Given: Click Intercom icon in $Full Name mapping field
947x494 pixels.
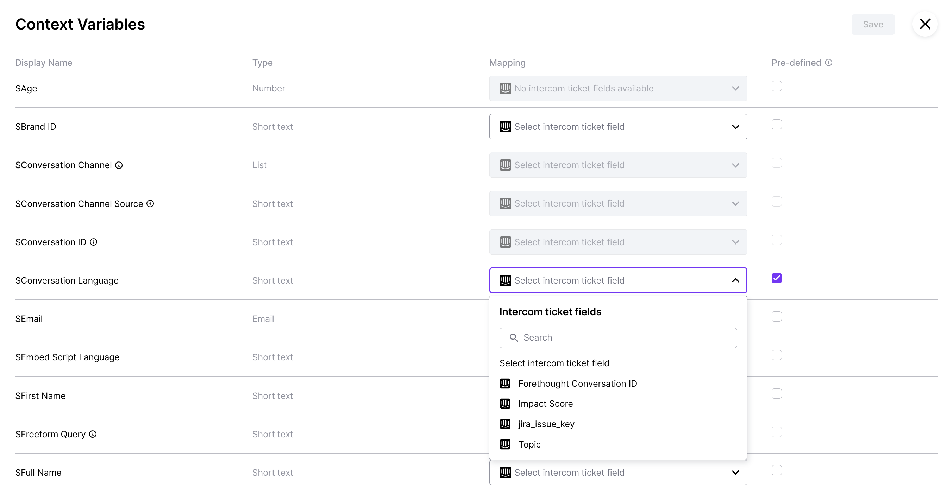Looking at the screenshot, I should [505, 472].
